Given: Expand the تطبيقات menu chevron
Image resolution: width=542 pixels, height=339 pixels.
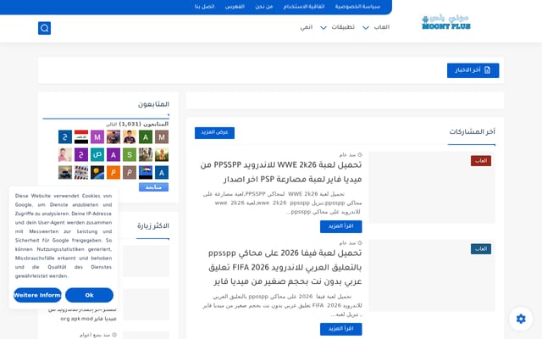Looking at the screenshot, I should pos(324,28).
